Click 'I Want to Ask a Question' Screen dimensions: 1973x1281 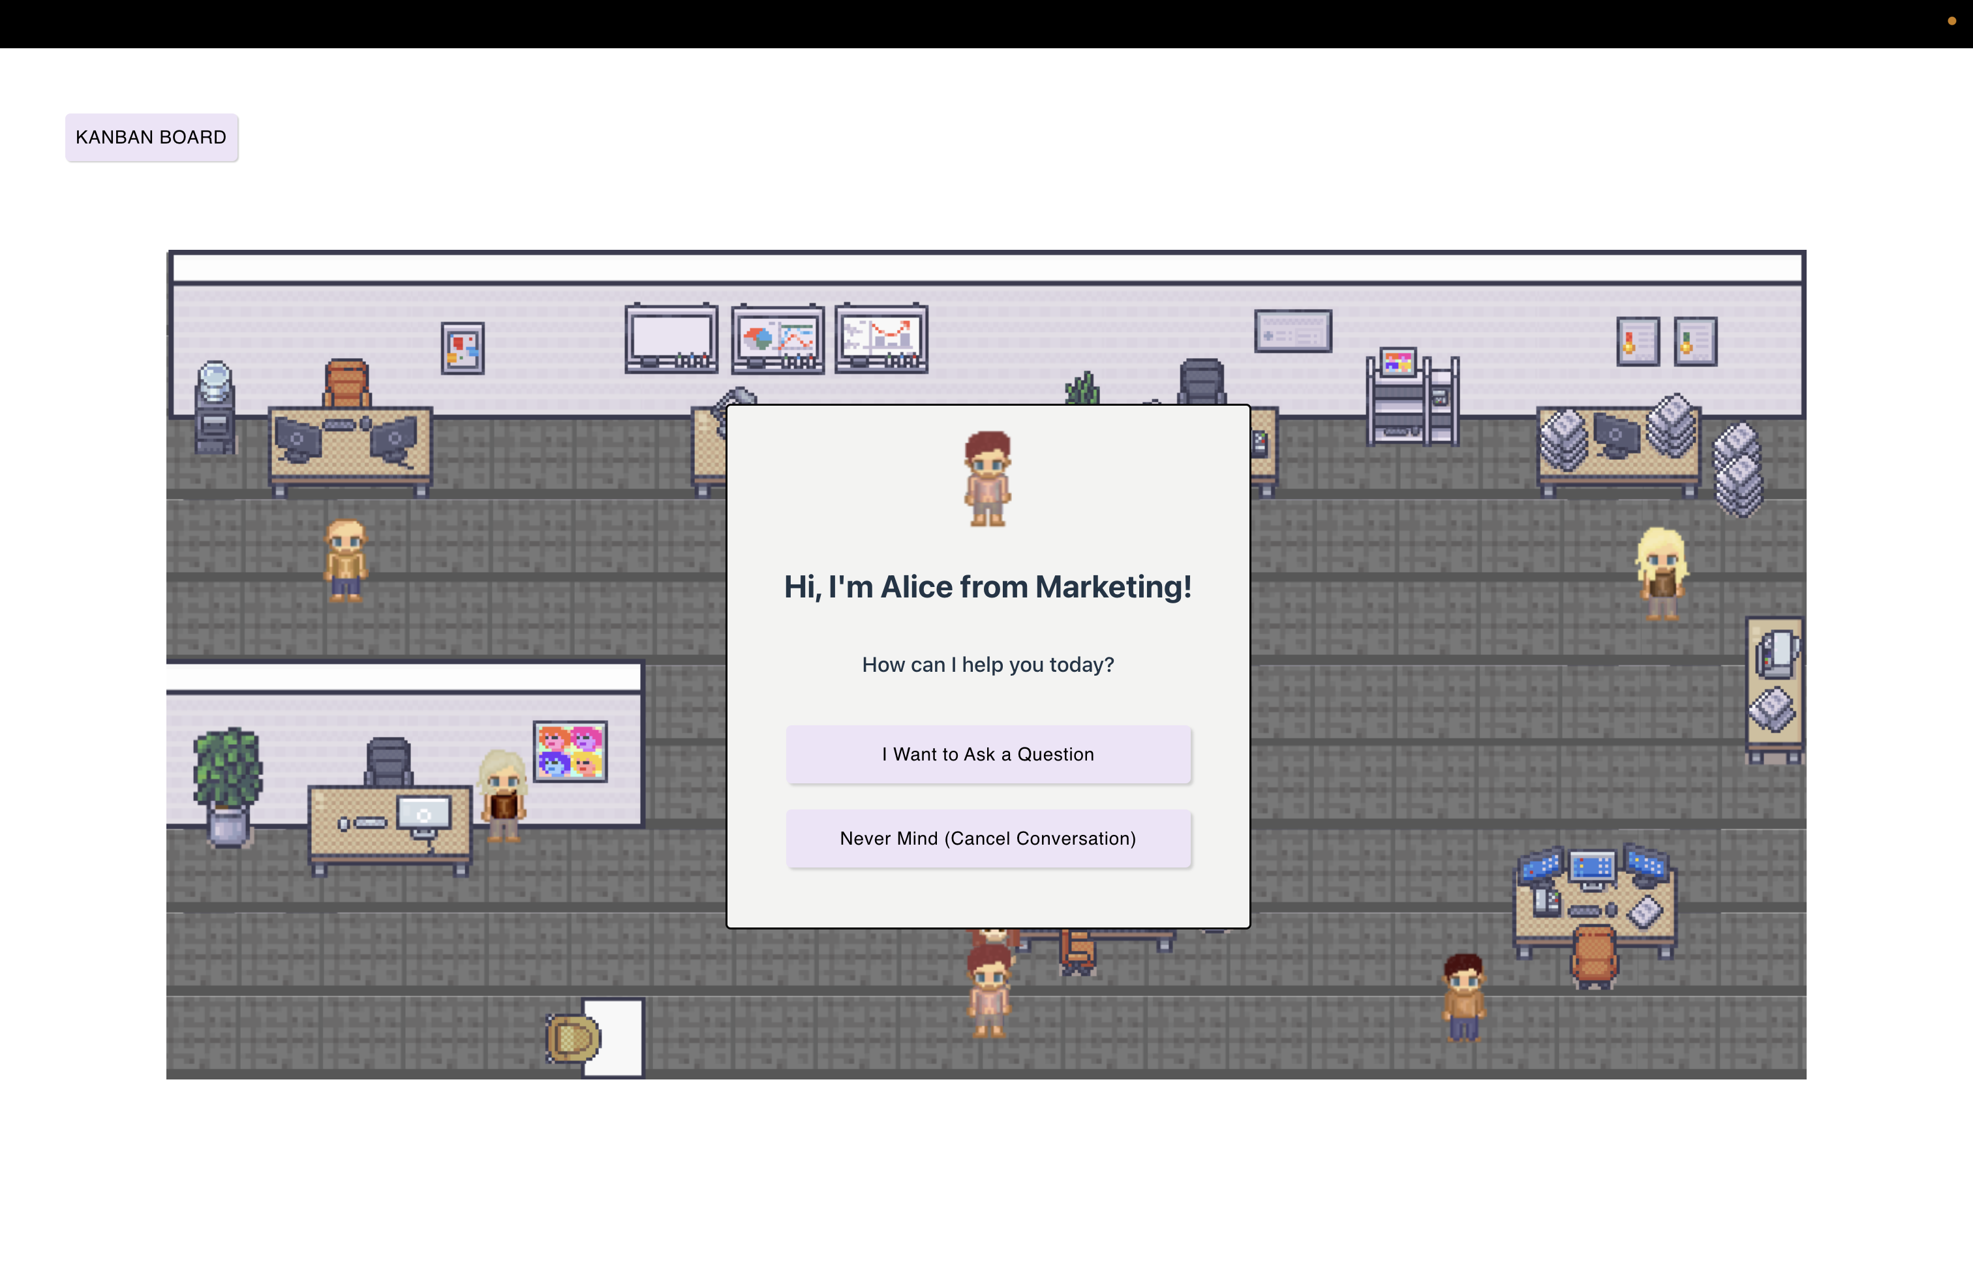(987, 754)
